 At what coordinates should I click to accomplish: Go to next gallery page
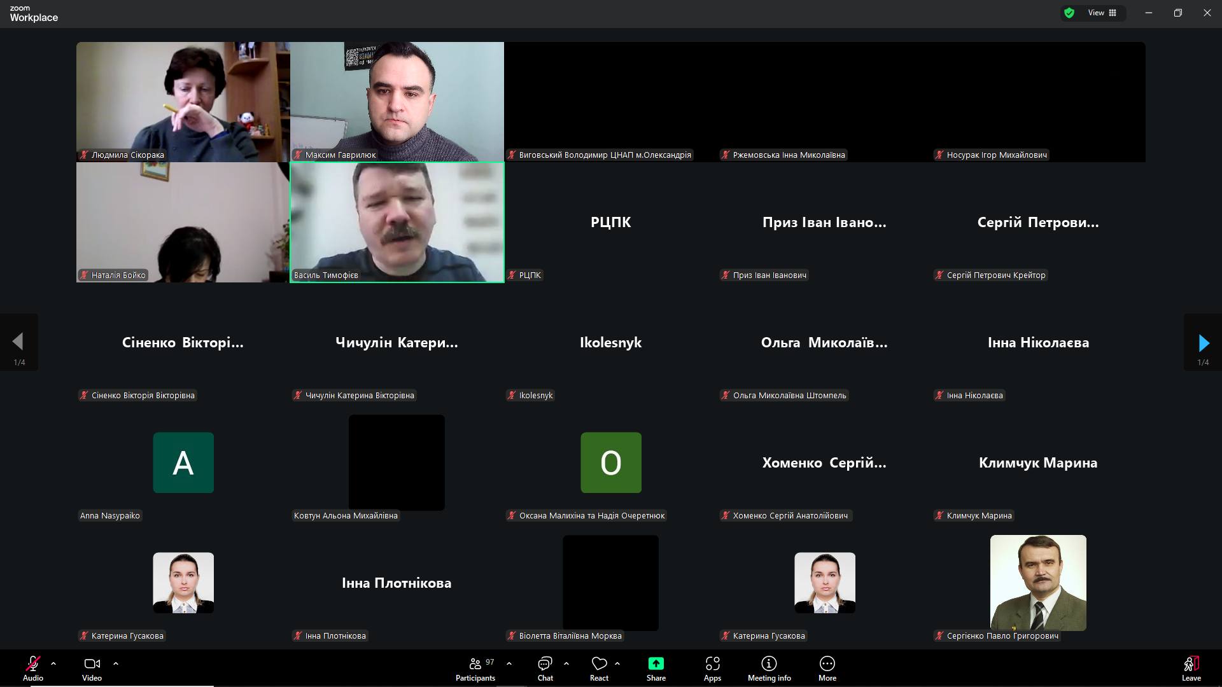1203,343
